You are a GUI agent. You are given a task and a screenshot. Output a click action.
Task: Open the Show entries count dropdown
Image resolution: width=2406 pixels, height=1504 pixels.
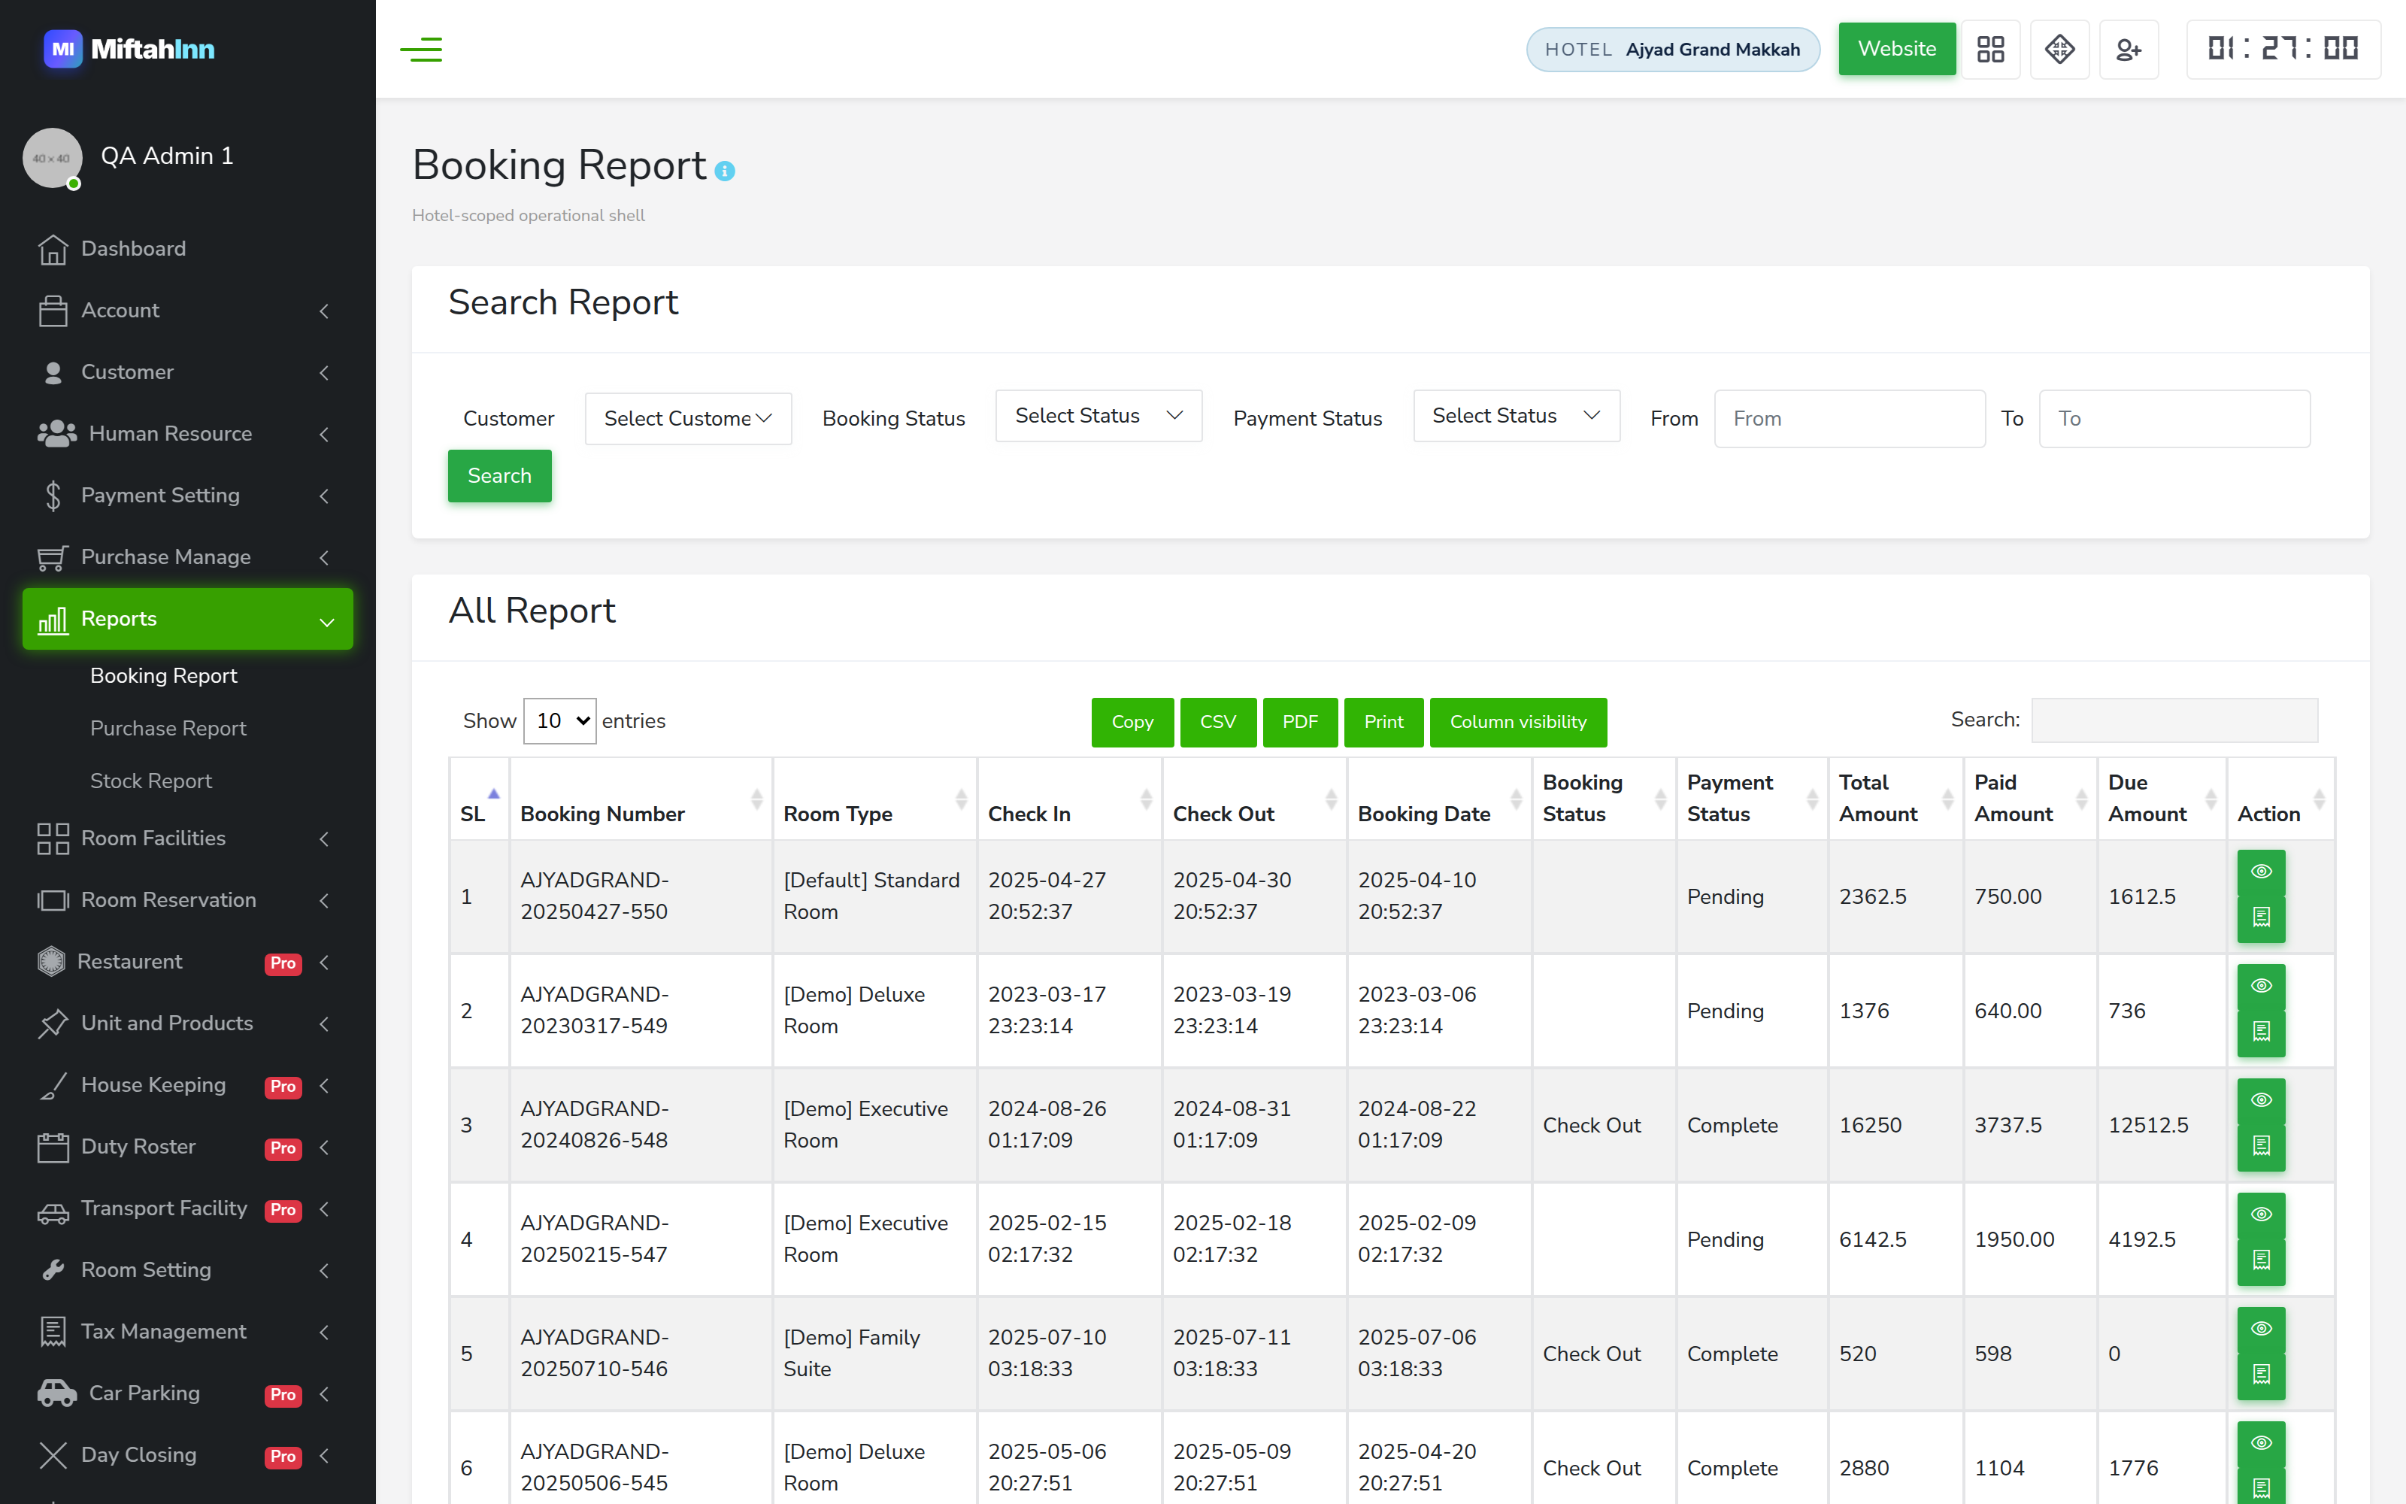(x=559, y=721)
